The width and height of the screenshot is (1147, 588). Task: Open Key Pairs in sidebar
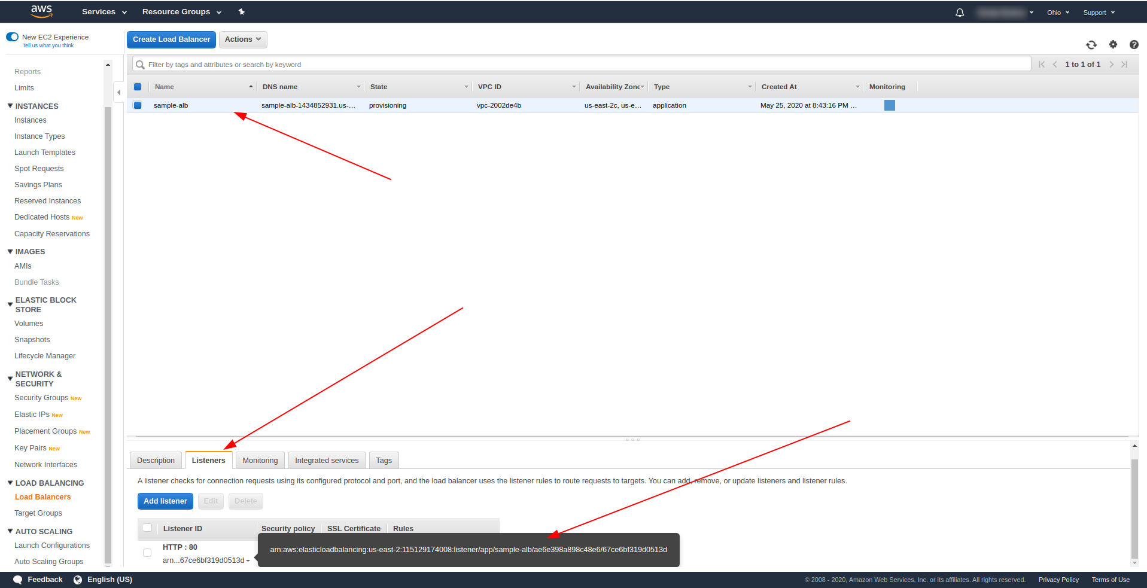[31, 448]
